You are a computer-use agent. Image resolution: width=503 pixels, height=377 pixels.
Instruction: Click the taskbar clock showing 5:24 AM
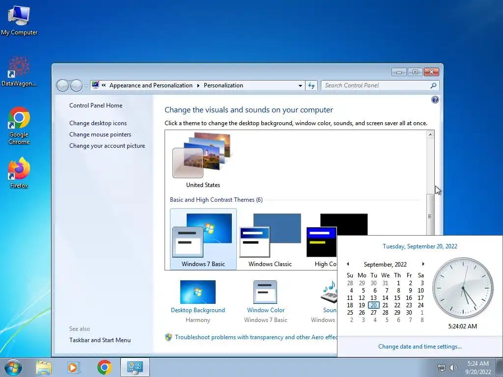(x=478, y=368)
